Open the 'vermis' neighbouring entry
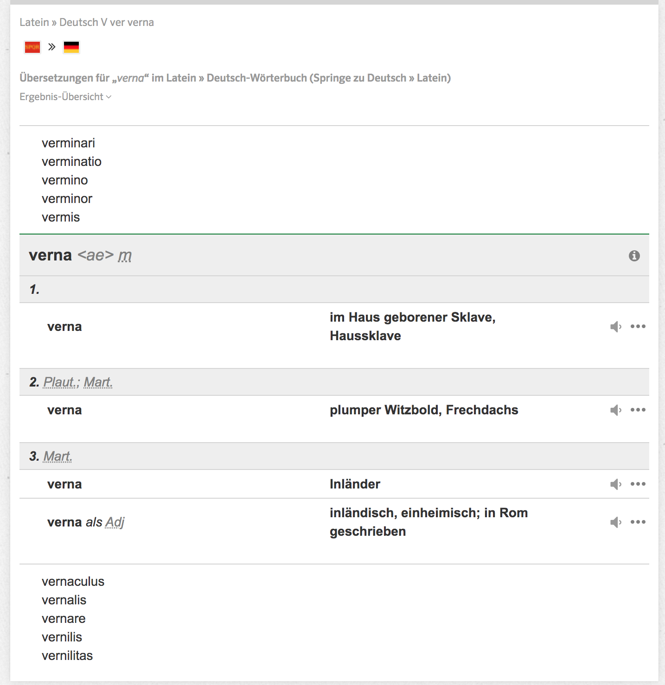The image size is (665, 685). 61,217
